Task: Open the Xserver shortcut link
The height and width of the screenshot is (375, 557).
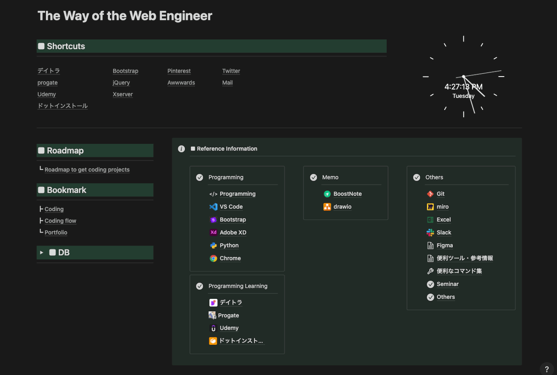Action: pos(123,94)
